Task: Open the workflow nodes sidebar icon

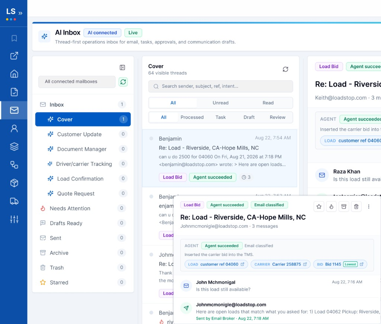Action: [x=14, y=165]
